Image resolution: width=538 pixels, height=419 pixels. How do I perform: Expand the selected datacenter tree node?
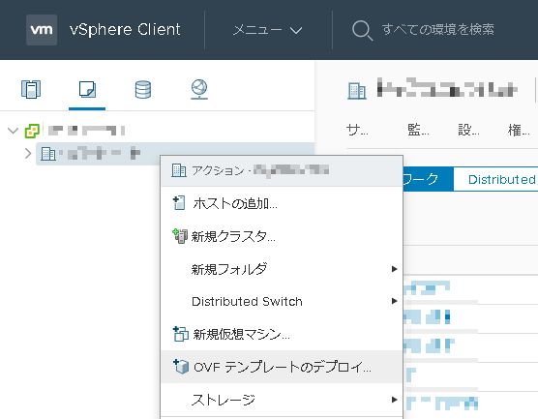pos(28,154)
